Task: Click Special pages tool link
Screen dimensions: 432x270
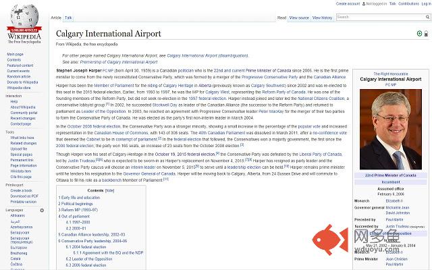Action: [x=21, y=155]
